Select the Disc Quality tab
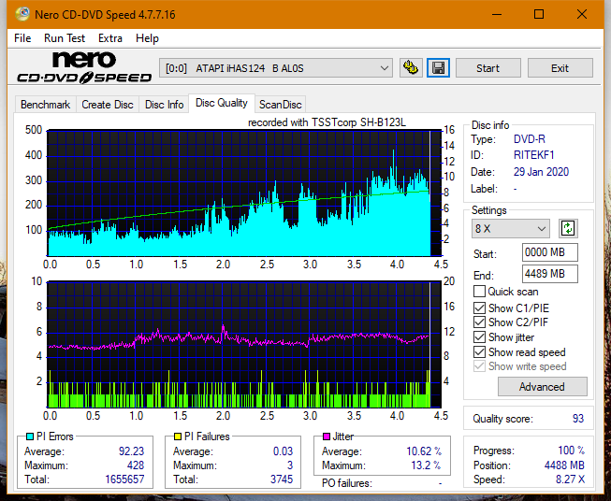 [x=222, y=103]
